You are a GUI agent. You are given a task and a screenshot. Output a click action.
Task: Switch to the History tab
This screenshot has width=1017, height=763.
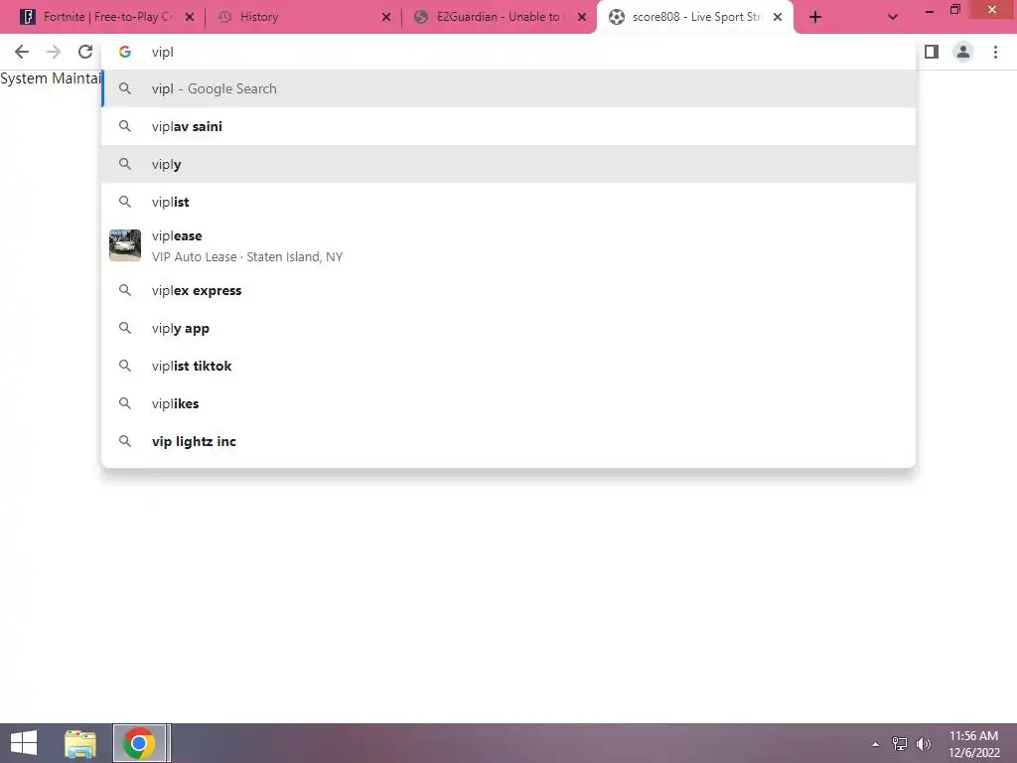tap(303, 18)
